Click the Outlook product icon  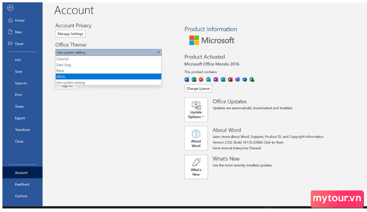coord(208,80)
